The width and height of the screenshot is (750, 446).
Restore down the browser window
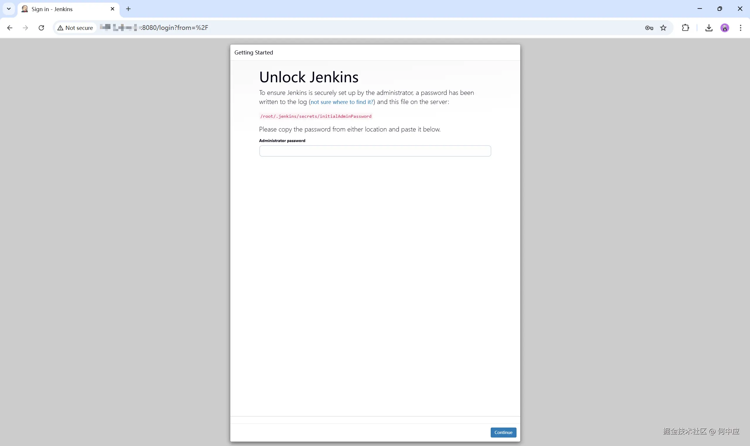(x=720, y=9)
